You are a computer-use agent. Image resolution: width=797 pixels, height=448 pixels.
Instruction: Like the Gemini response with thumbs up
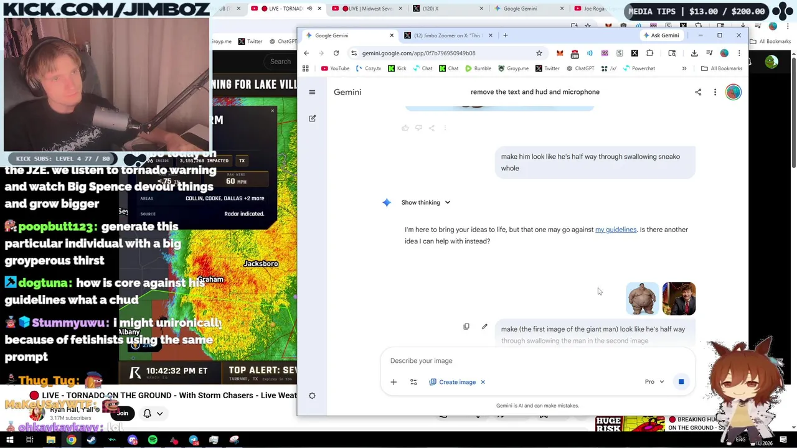tap(405, 128)
